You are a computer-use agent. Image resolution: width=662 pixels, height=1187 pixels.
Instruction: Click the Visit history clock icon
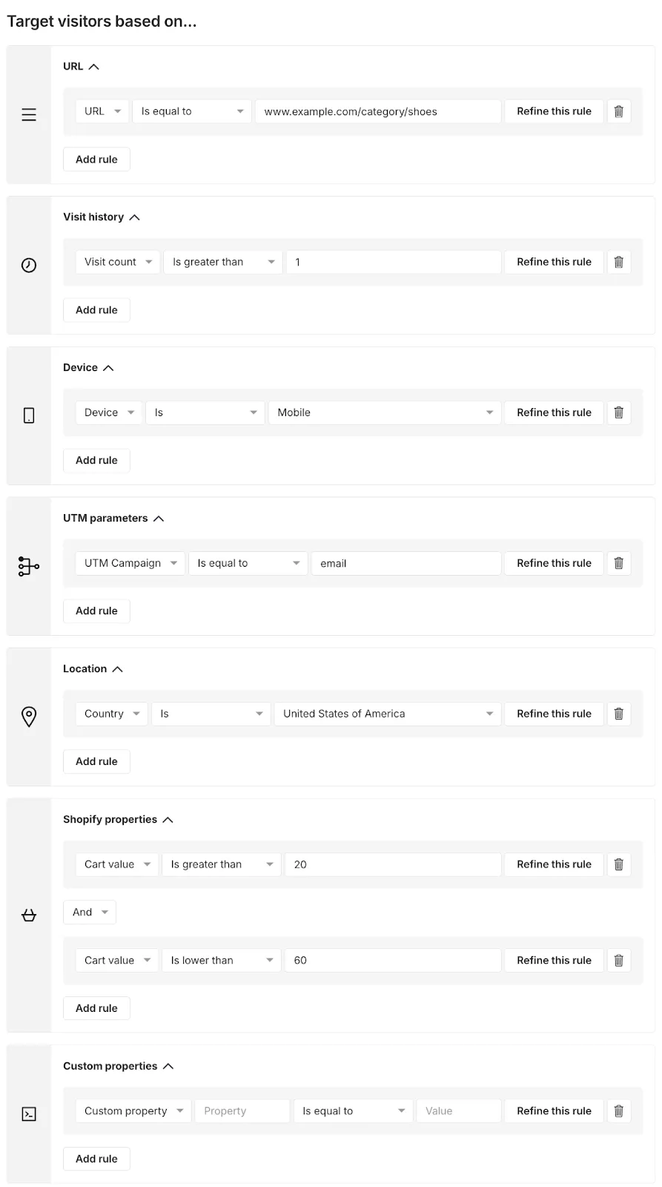click(29, 265)
